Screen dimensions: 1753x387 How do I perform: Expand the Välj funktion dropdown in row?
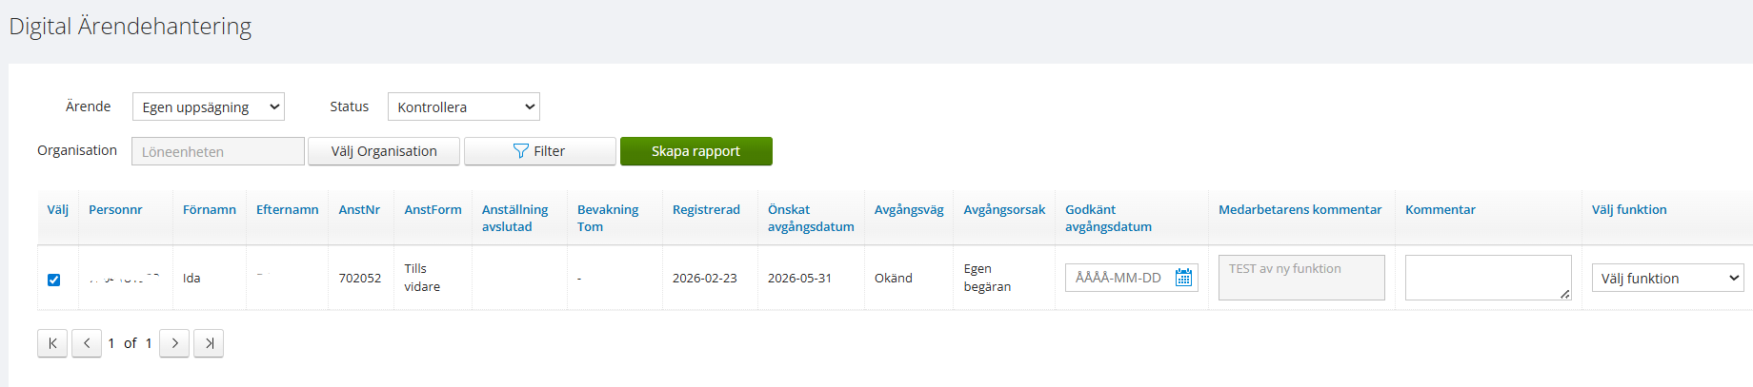coord(1666,278)
